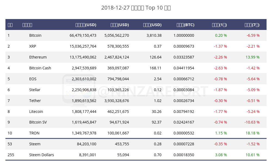The width and height of the screenshot is (272, 166).
Task: Select TRON's volume value 100,061,667
Action: pos(118,133)
